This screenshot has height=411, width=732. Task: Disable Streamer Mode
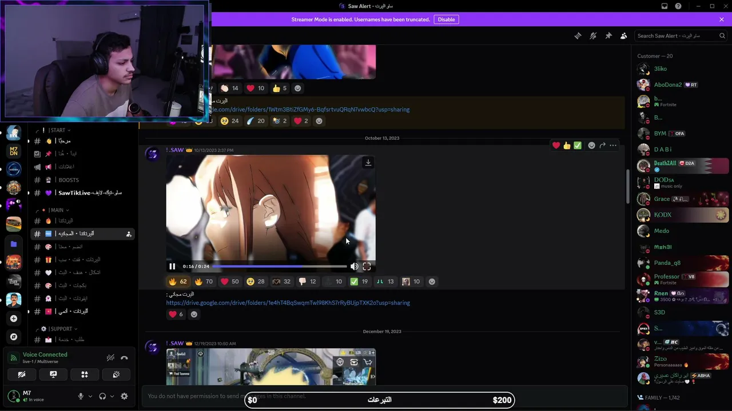pos(446,19)
